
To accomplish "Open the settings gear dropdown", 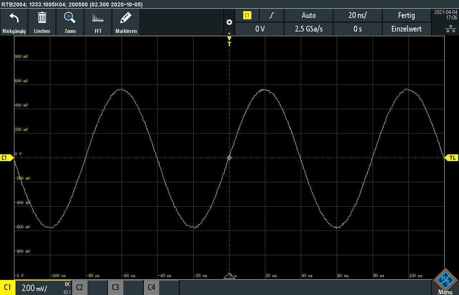I will 229,23.
